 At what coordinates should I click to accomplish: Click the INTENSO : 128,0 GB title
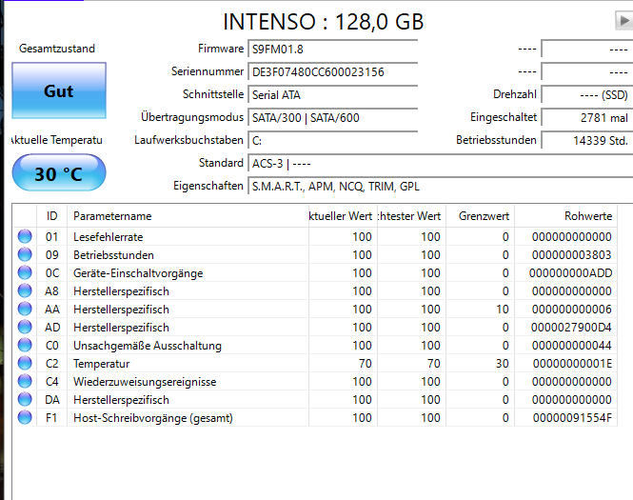[323, 22]
